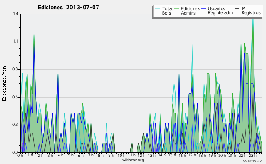Click the Bots orange legend line
Screen dimensions: 266x164
coord(157,13)
